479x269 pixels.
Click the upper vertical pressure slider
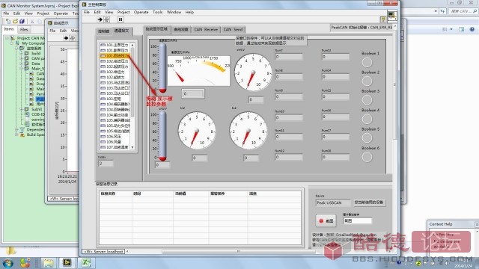pos(162,68)
